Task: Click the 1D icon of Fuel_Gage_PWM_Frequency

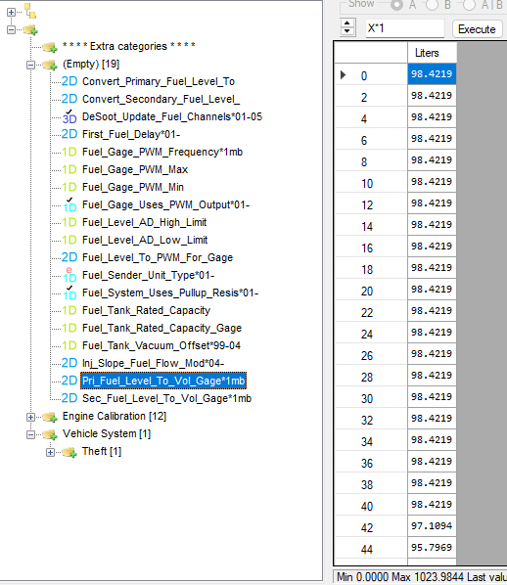Action: [x=69, y=152]
